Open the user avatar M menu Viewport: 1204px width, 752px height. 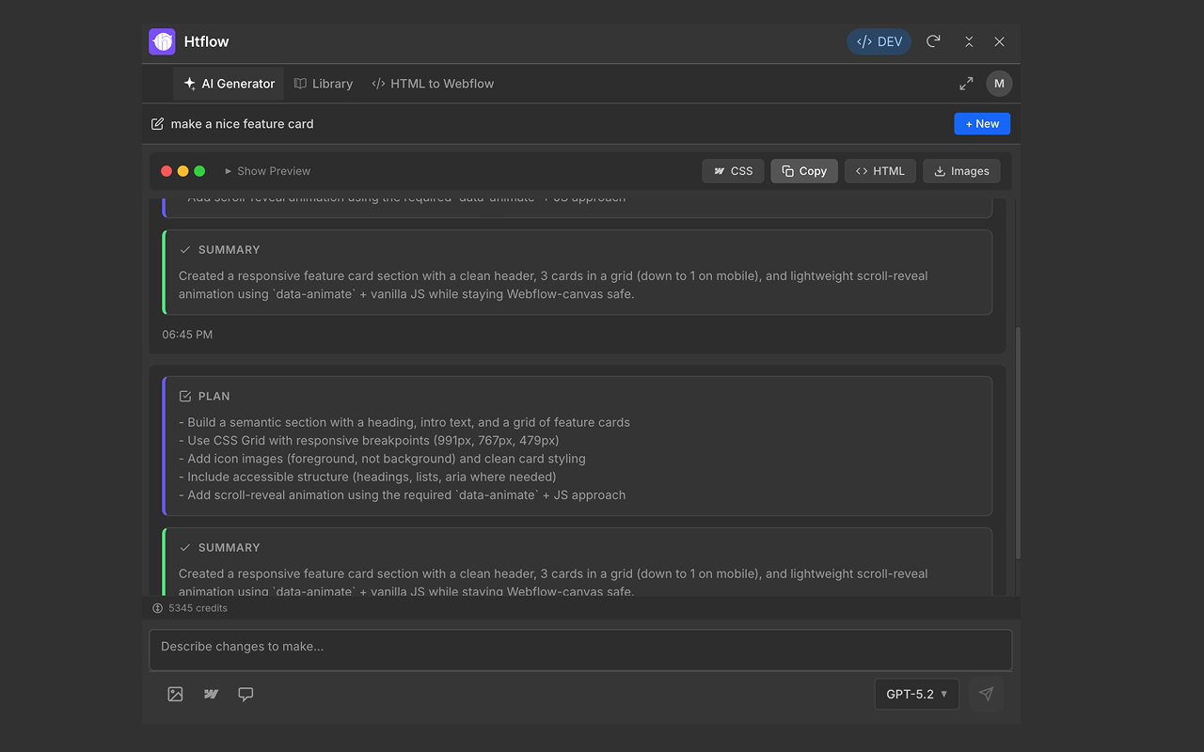[x=999, y=84]
